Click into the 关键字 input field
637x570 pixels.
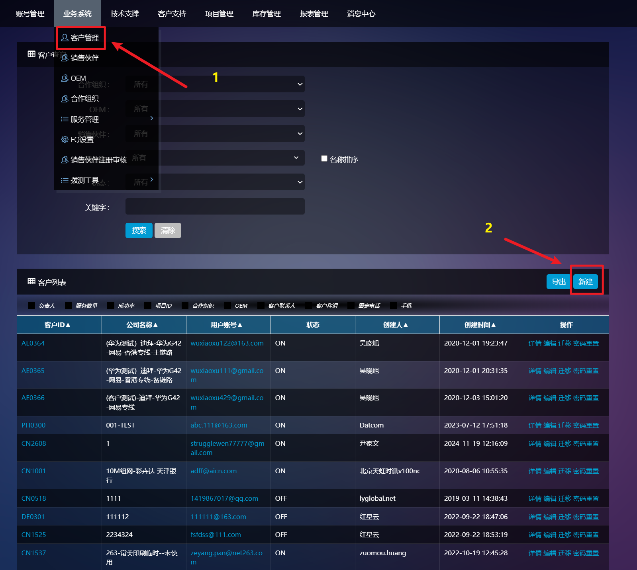coord(215,207)
